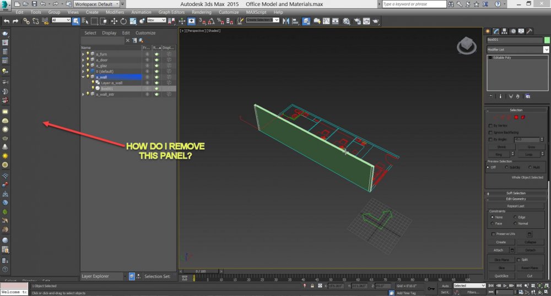Open the Hierarchy command panel tab
The image size is (551, 296).
505,31
